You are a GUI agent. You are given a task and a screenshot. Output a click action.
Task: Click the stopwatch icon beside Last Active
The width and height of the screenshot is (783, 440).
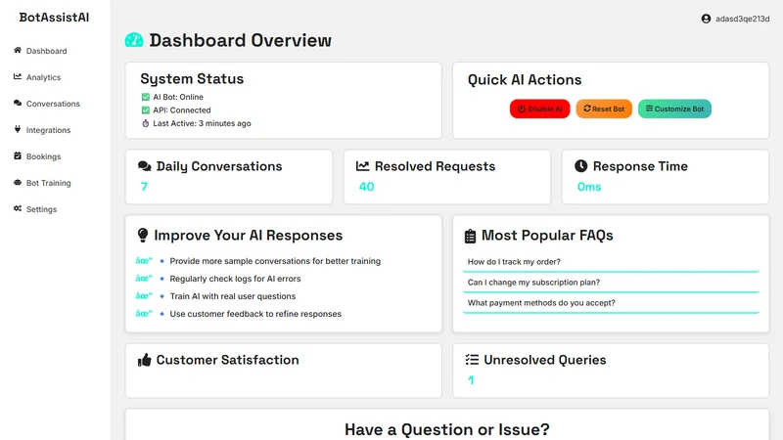(x=145, y=123)
